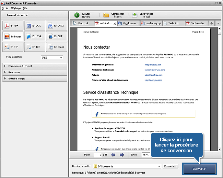Image resolution: width=223 pixels, height=178 pixels.
Task: Click the page number input field
Action: (x=98, y=155)
